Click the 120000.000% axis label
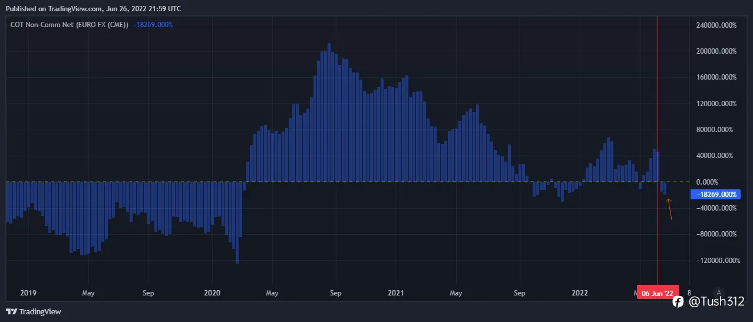 715,104
